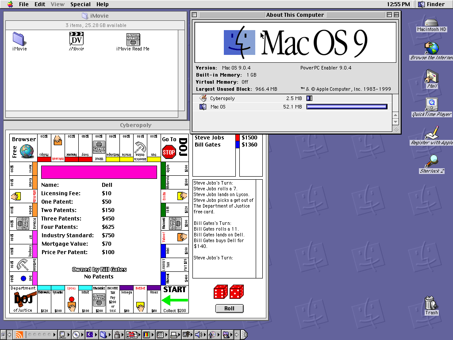Click the 12:55 PM menu bar clock

(x=398, y=4)
